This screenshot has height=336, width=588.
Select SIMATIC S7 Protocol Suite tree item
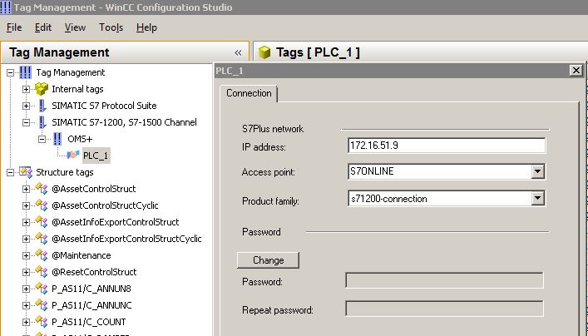(x=104, y=106)
